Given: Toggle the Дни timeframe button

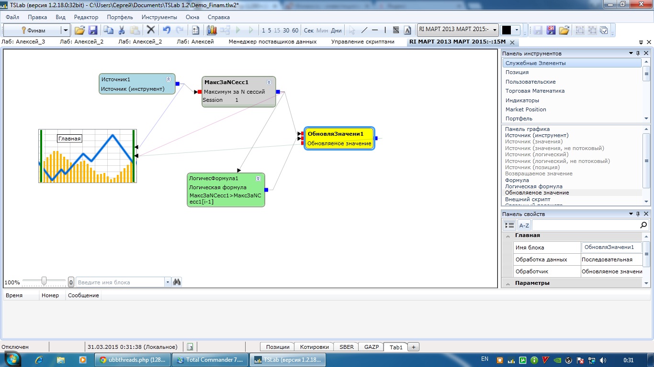Looking at the screenshot, I should (x=337, y=30).
